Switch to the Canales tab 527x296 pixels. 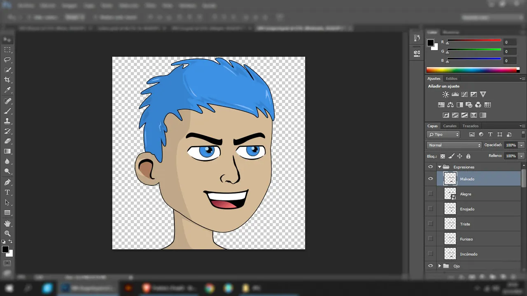(450, 126)
